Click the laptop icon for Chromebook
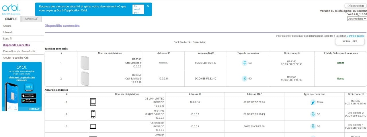 click(x=93, y=126)
